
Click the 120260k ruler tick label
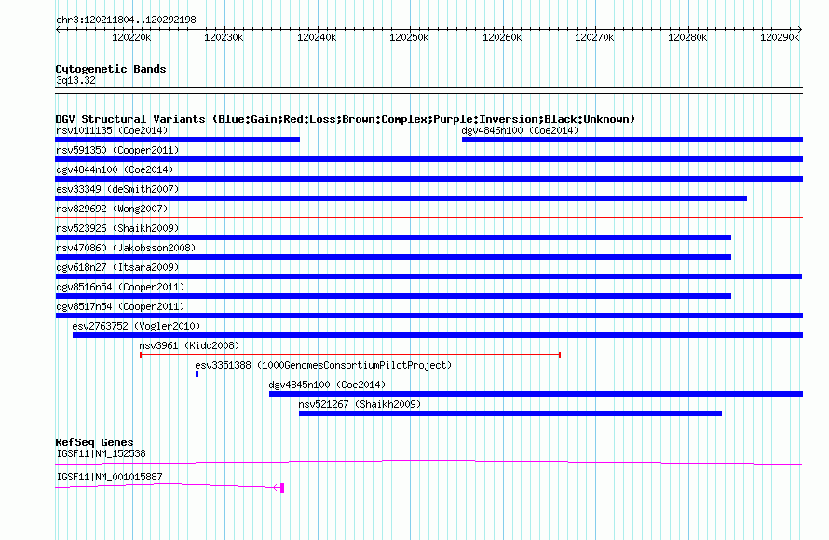tap(502, 37)
